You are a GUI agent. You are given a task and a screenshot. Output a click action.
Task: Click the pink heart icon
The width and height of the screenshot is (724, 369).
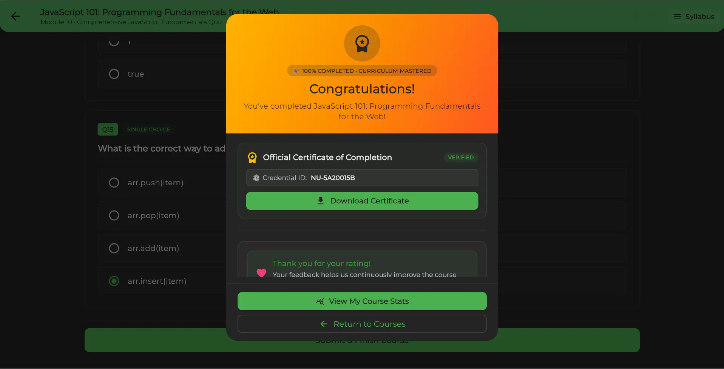pos(261,272)
